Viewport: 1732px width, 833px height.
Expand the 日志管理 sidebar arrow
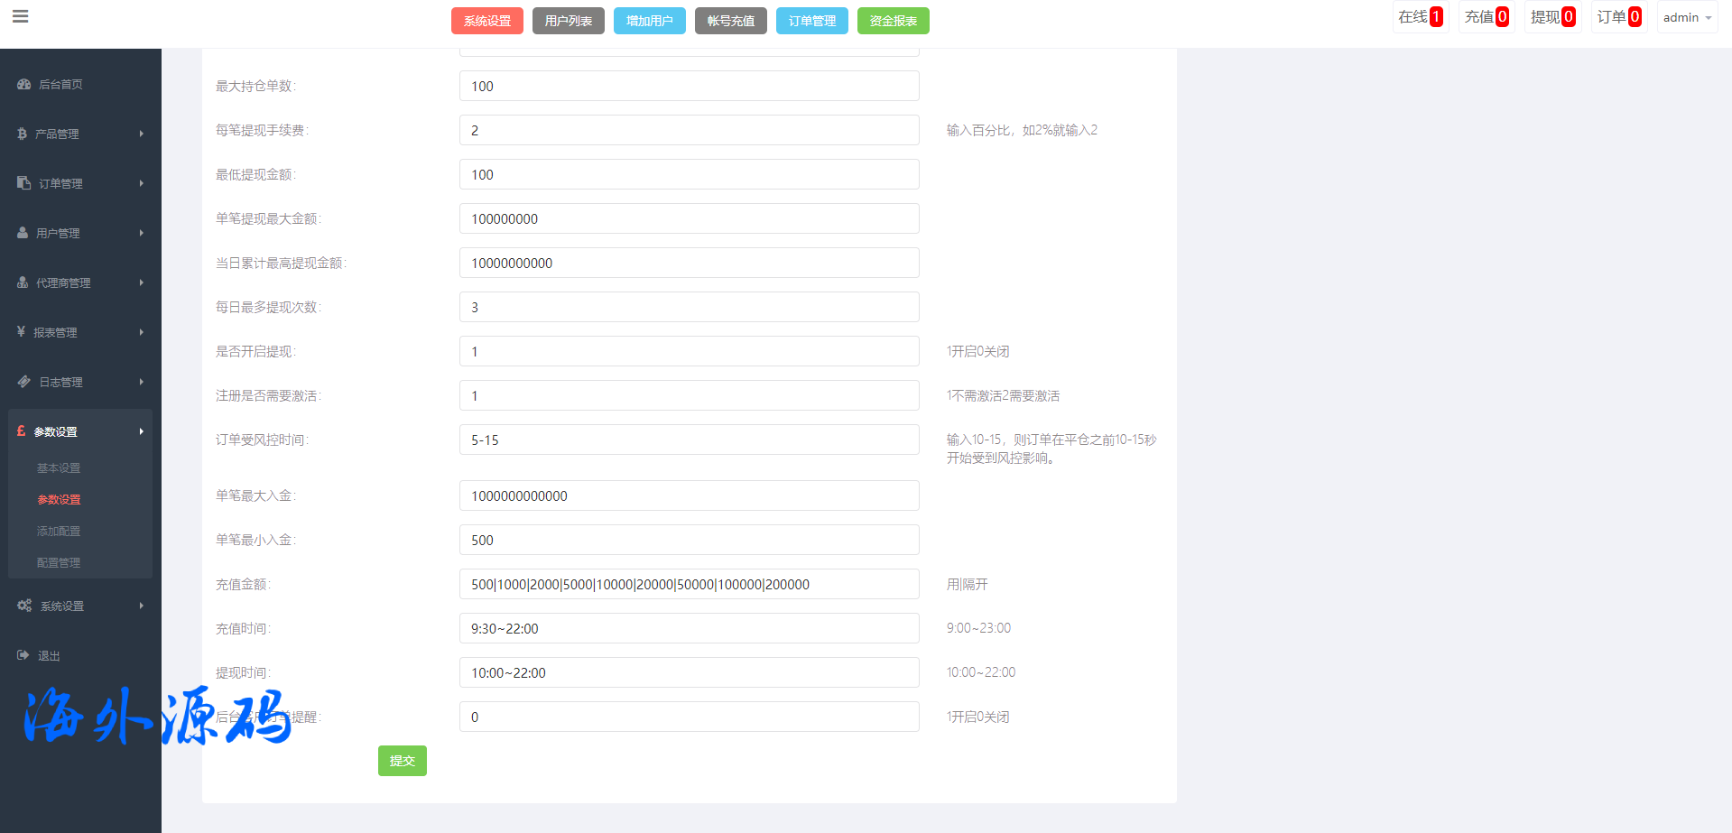(x=142, y=382)
